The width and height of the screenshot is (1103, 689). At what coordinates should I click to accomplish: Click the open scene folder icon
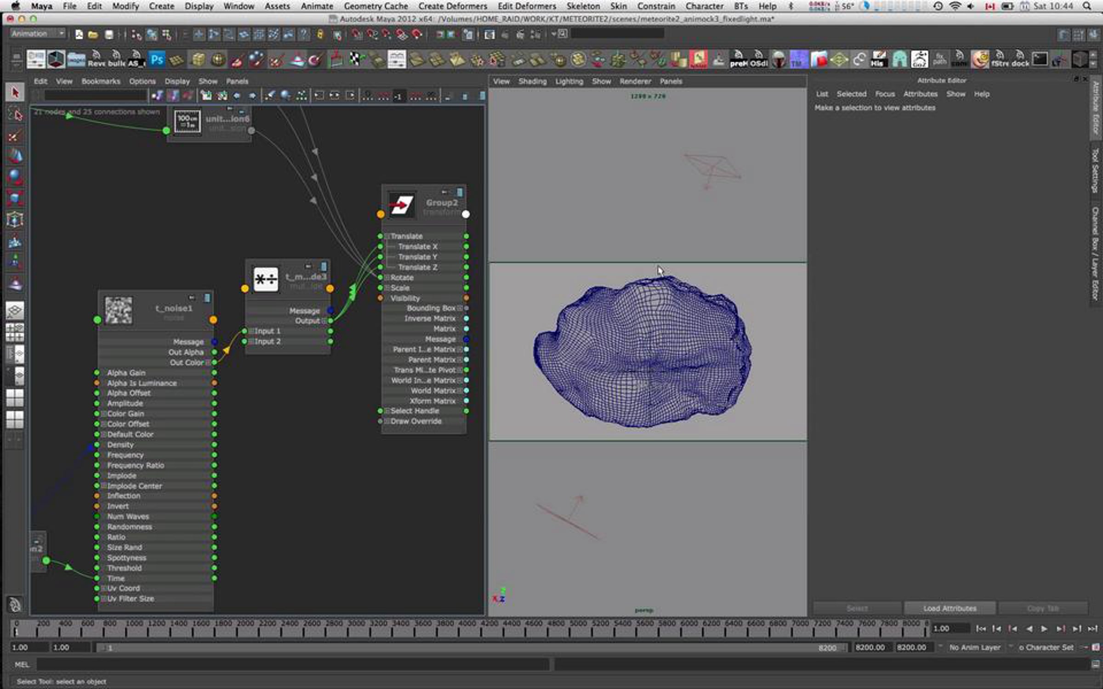[93, 34]
